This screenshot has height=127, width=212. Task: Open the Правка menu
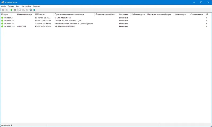coord(11,6)
